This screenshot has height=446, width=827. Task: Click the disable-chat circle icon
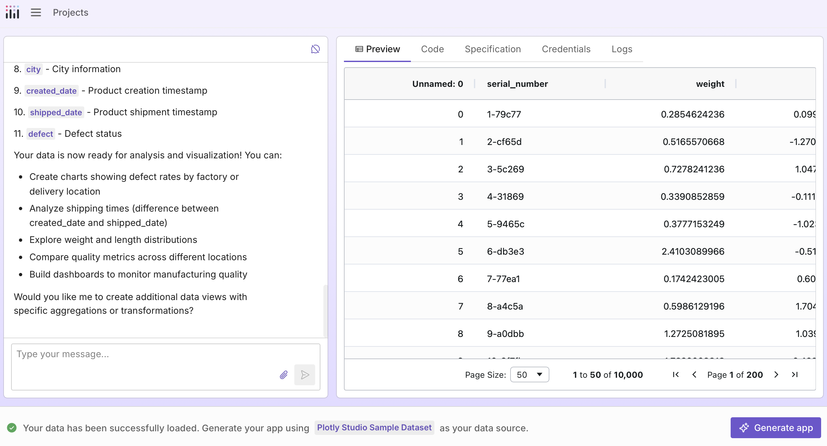pyautogui.click(x=315, y=49)
